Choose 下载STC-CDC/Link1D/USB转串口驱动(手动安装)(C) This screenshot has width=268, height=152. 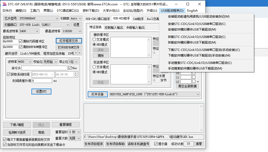click(x=204, y=50)
